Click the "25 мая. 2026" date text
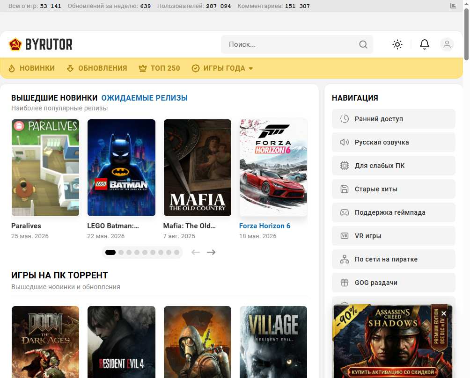 pos(29,236)
